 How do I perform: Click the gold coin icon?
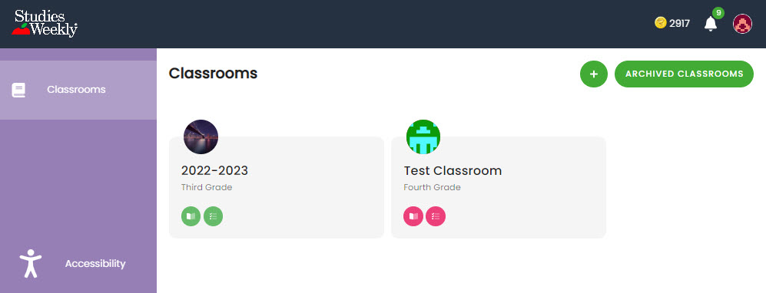click(x=661, y=23)
